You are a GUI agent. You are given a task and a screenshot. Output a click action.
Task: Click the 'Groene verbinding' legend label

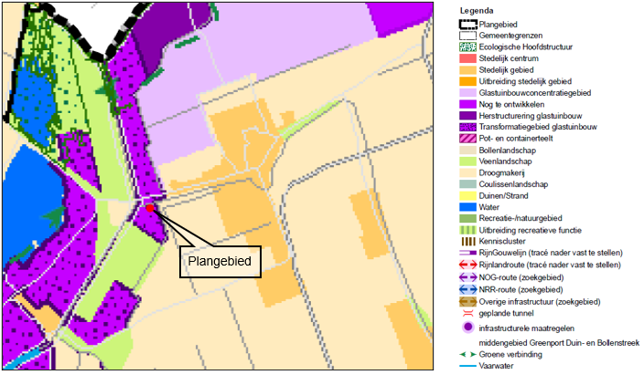(x=510, y=354)
